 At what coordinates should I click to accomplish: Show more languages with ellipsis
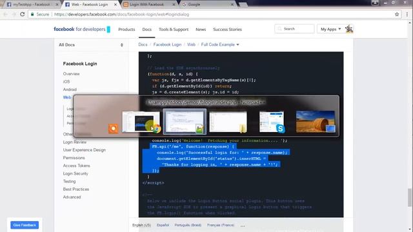click(243, 226)
